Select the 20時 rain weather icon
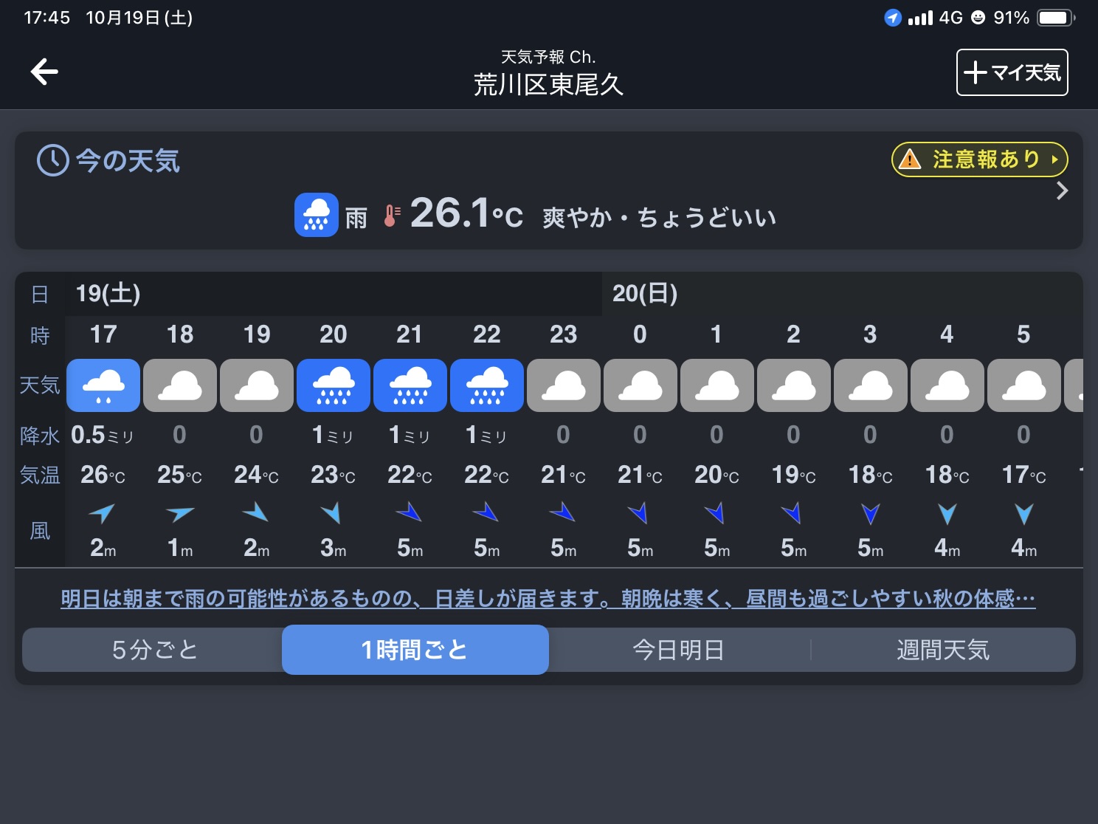This screenshot has height=824, width=1098. pyautogui.click(x=334, y=385)
